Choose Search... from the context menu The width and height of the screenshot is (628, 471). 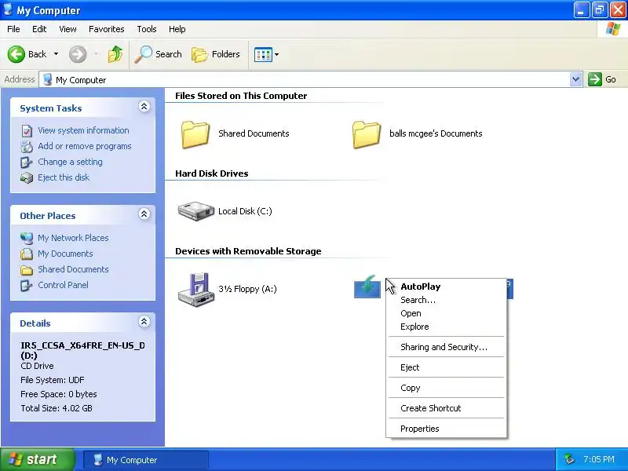(446, 300)
